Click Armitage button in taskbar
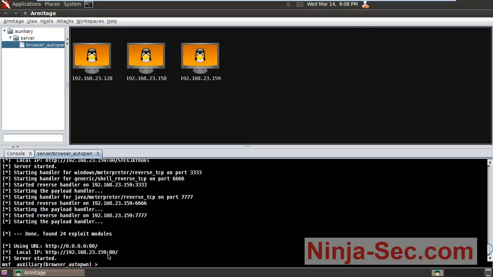The width and height of the screenshot is (493, 277). 49,273
